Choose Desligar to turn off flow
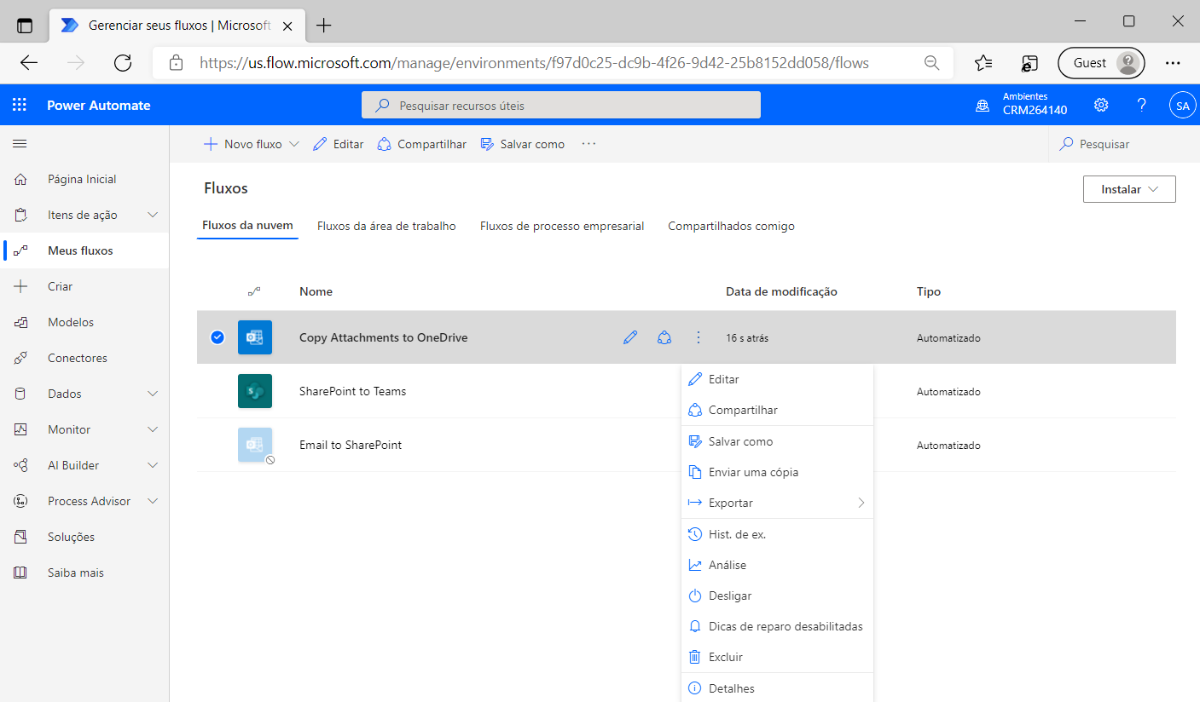This screenshot has width=1200, height=702. click(778, 596)
